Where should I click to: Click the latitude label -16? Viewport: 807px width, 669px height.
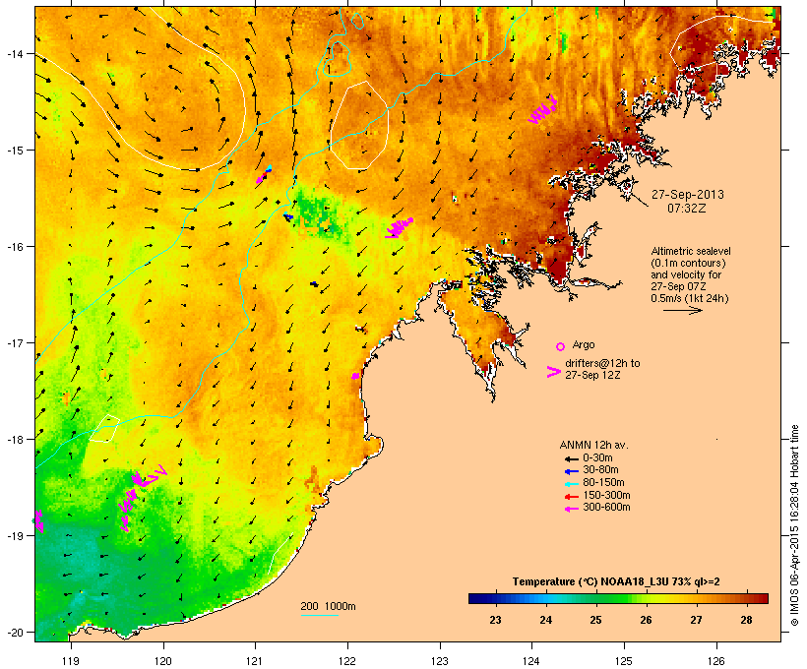pyautogui.click(x=14, y=247)
